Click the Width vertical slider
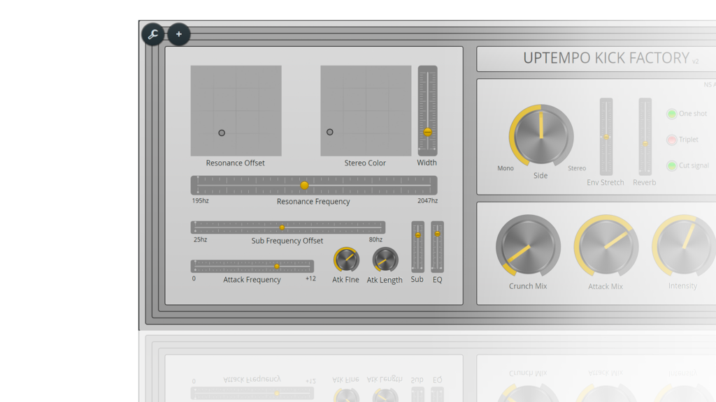Screen dimensions: 716x402 pos(427,132)
